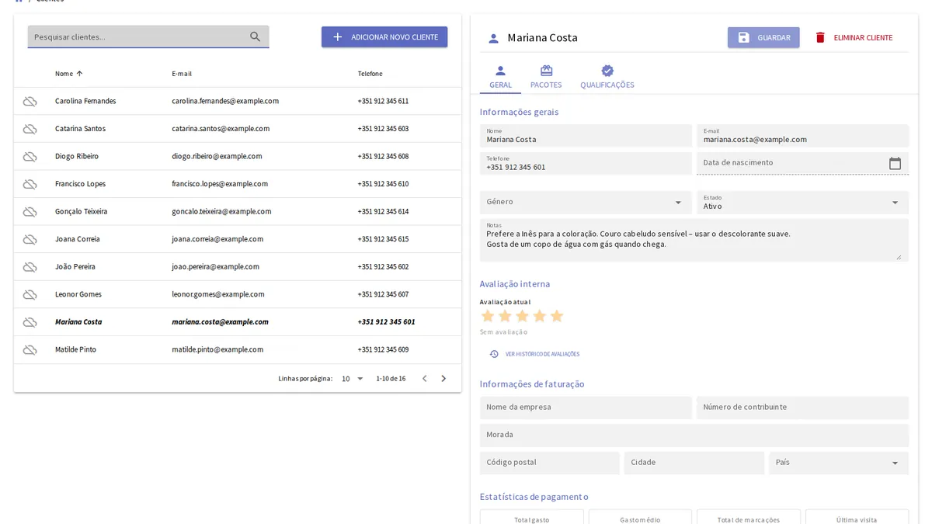932x524 pixels.
Task: Click cloud-off icon in João Pereira row
Action: point(30,267)
